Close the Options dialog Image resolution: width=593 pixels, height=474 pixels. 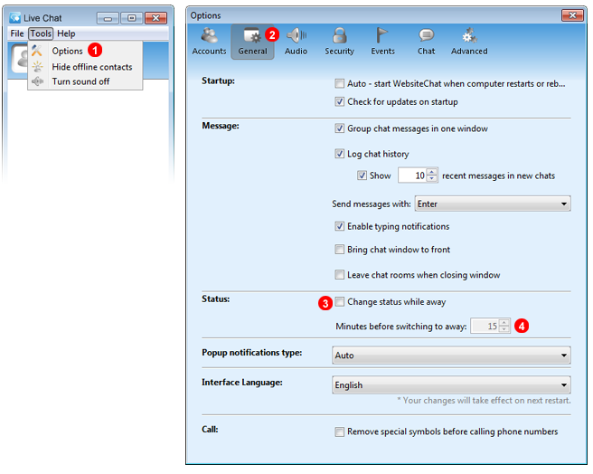click(572, 15)
